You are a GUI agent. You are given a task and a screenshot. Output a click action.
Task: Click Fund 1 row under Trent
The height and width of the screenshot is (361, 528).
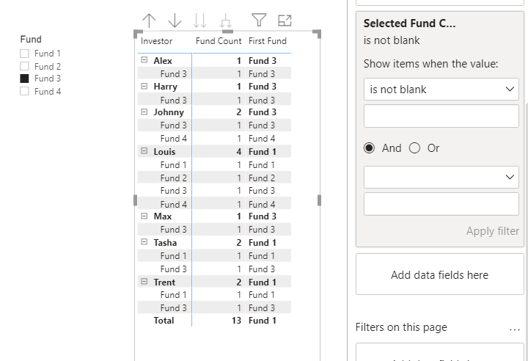coord(173,295)
